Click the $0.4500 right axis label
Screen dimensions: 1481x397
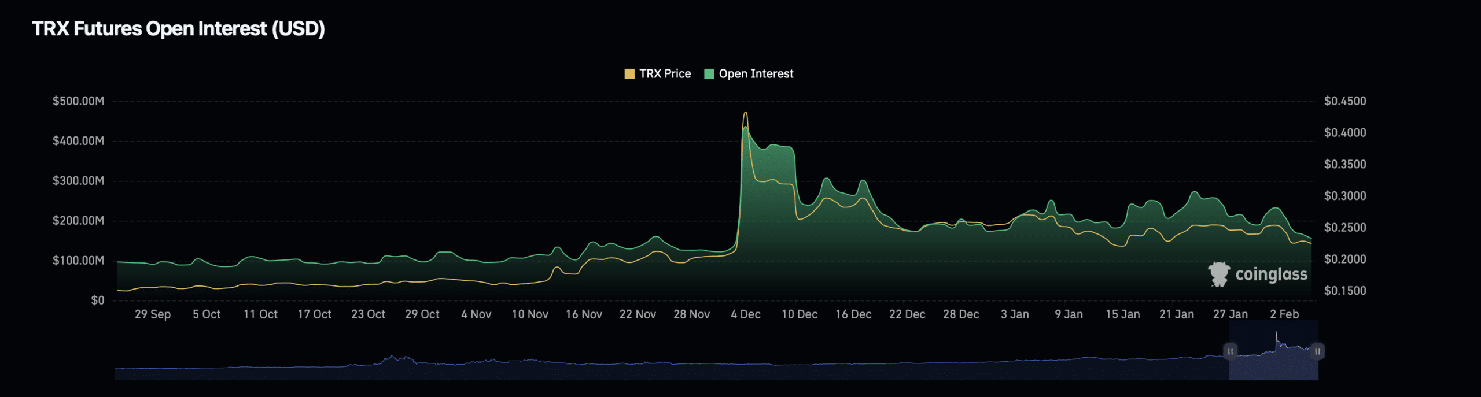click(x=1345, y=101)
